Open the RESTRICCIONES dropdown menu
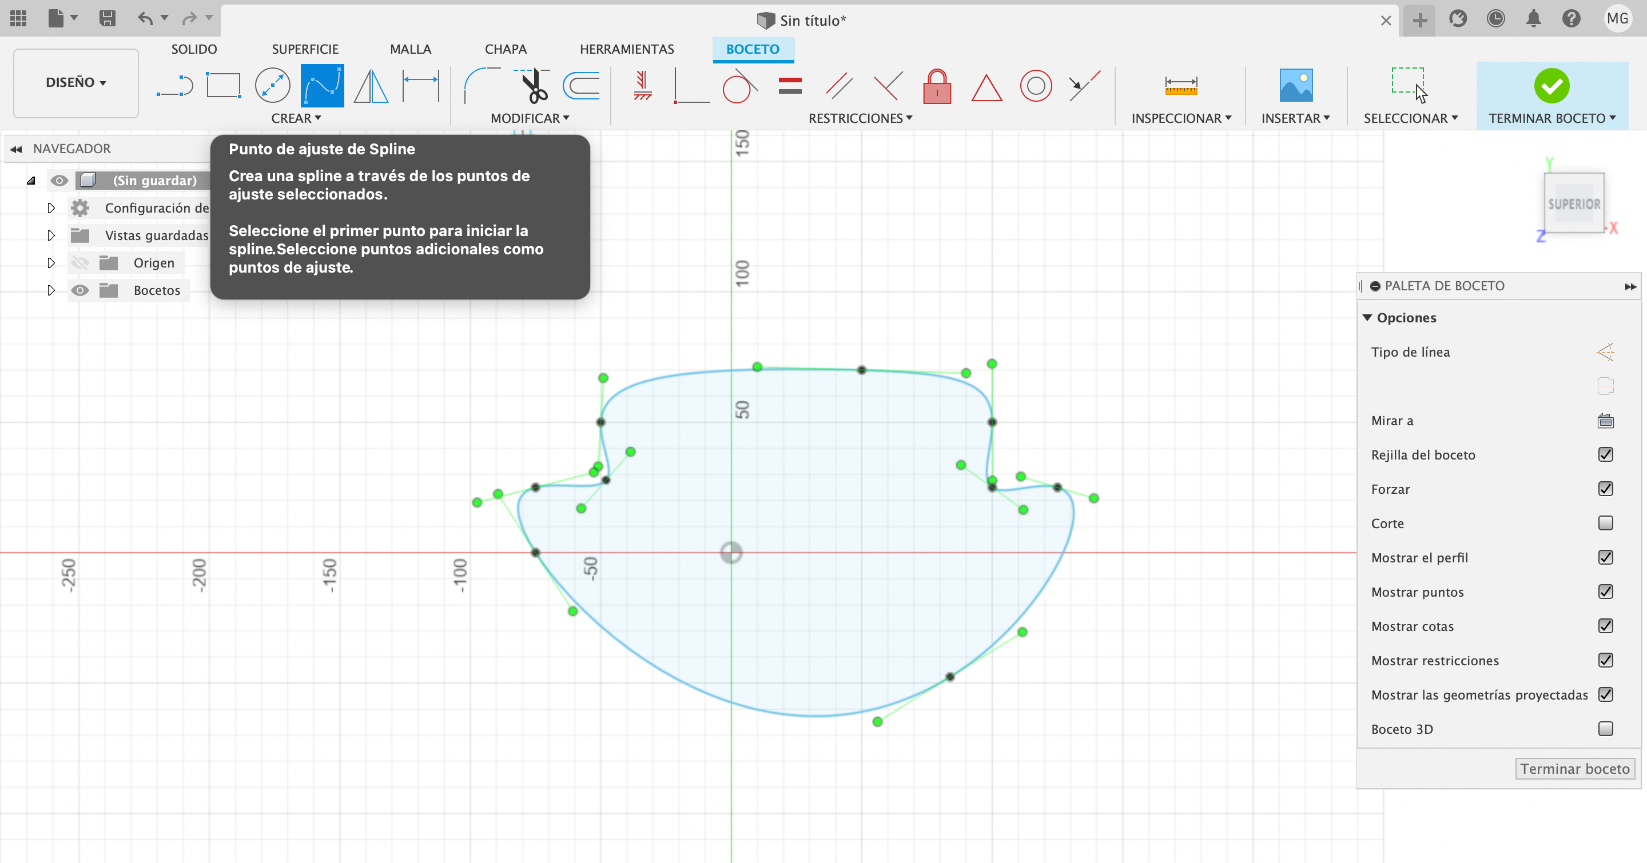Image resolution: width=1647 pixels, height=863 pixels. tap(861, 118)
